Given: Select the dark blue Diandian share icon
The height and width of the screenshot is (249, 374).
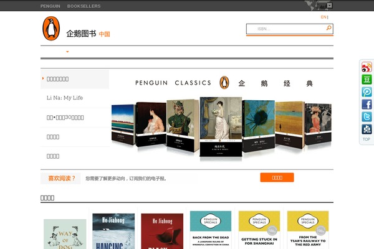Looking at the screenshot, I should coord(367,129).
